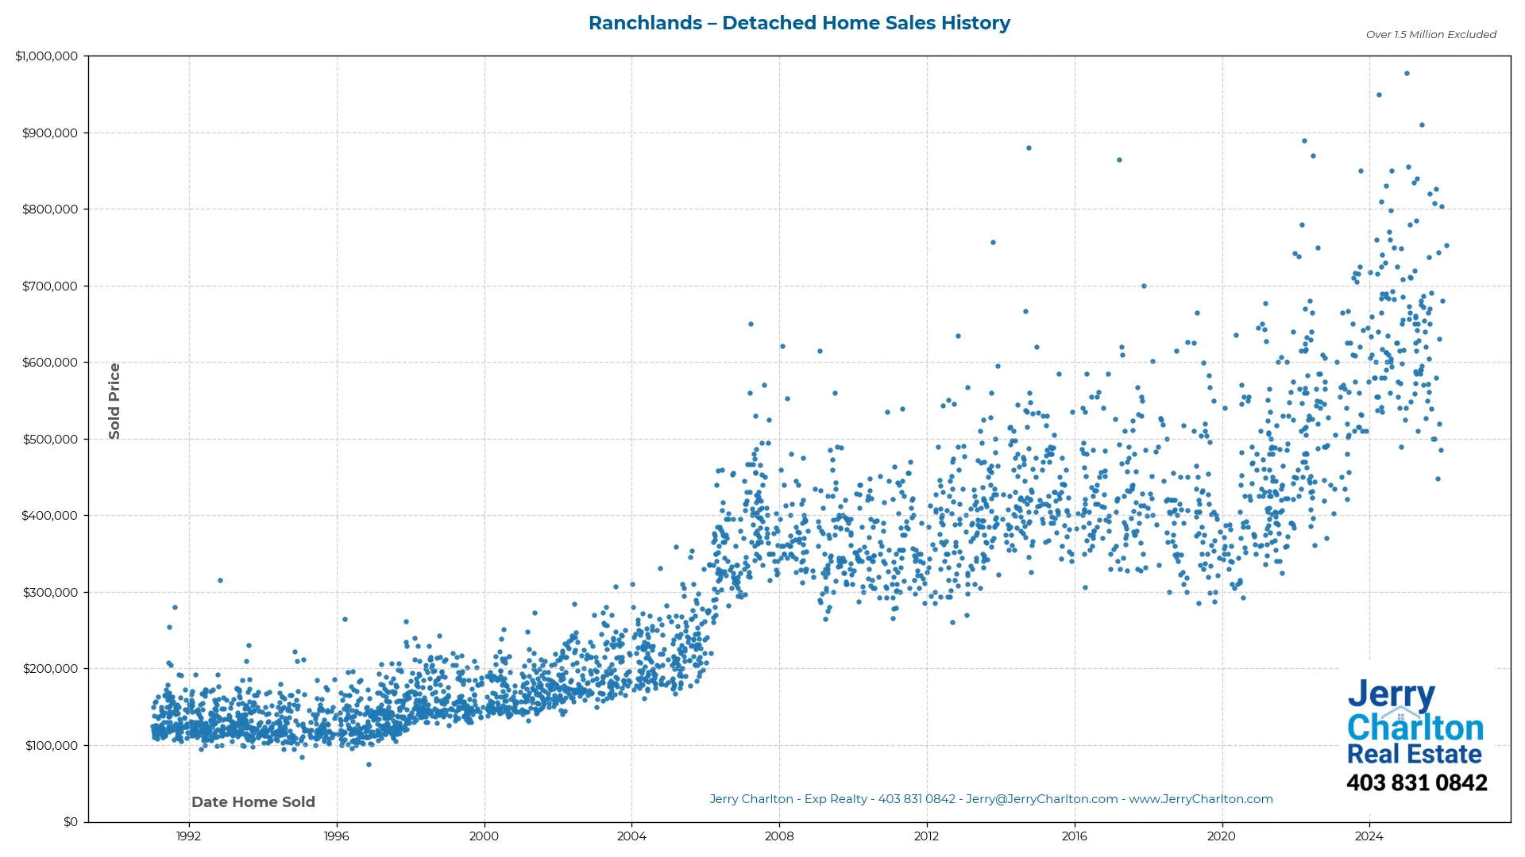This screenshot has height=857, width=1525.
Task: Click the $1,000,000 axis tick label
Action: [x=47, y=56]
